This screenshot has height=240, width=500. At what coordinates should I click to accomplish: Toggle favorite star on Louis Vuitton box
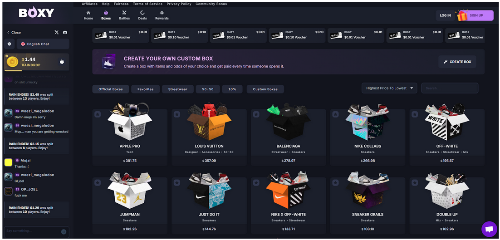point(176,114)
